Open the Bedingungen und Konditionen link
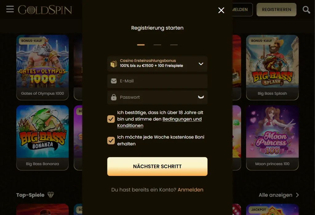 (160, 122)
